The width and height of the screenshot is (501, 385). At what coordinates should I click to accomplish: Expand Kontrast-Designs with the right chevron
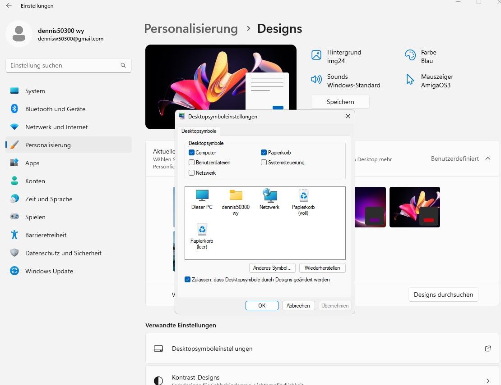tap(487, 380)
